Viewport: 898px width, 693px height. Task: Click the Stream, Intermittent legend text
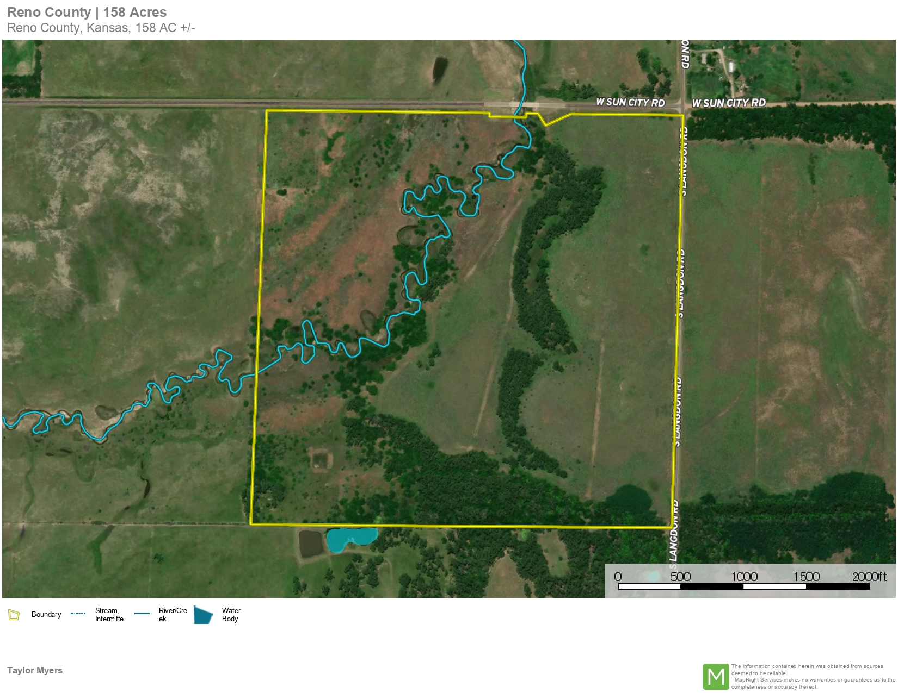[109, 615]
